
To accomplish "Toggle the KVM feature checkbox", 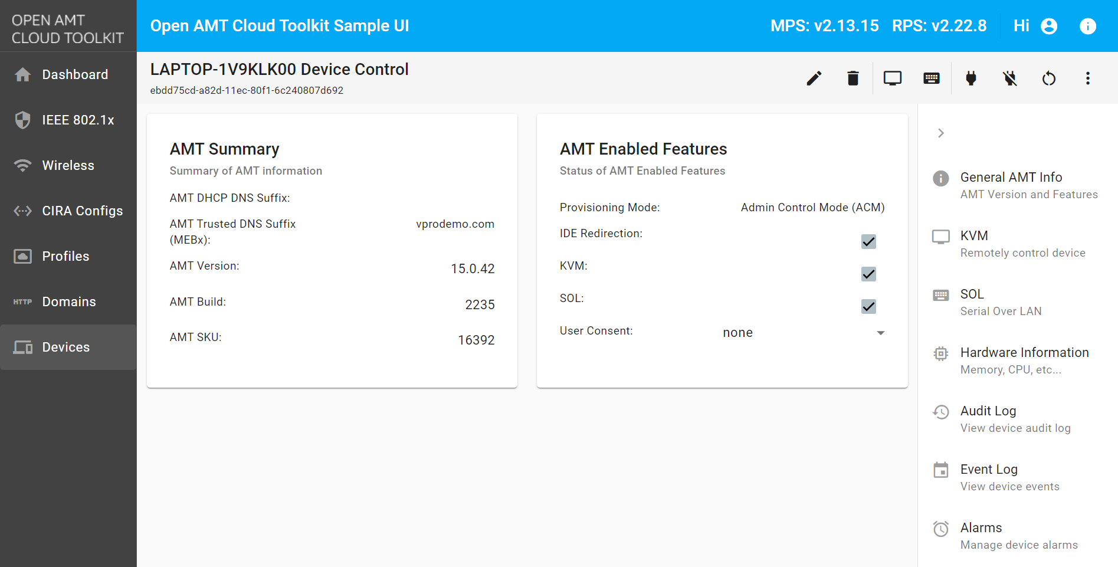I will (x=868, y=274).
